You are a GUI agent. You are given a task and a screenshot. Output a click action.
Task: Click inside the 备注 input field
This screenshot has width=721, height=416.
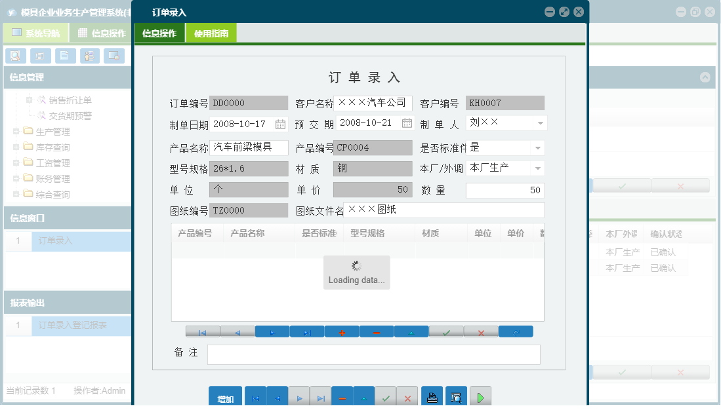point(374,354)
